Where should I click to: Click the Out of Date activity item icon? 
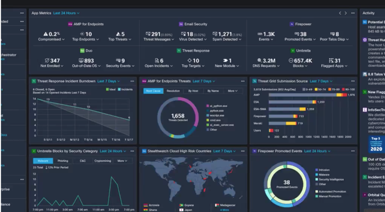[x=365, y=159]
